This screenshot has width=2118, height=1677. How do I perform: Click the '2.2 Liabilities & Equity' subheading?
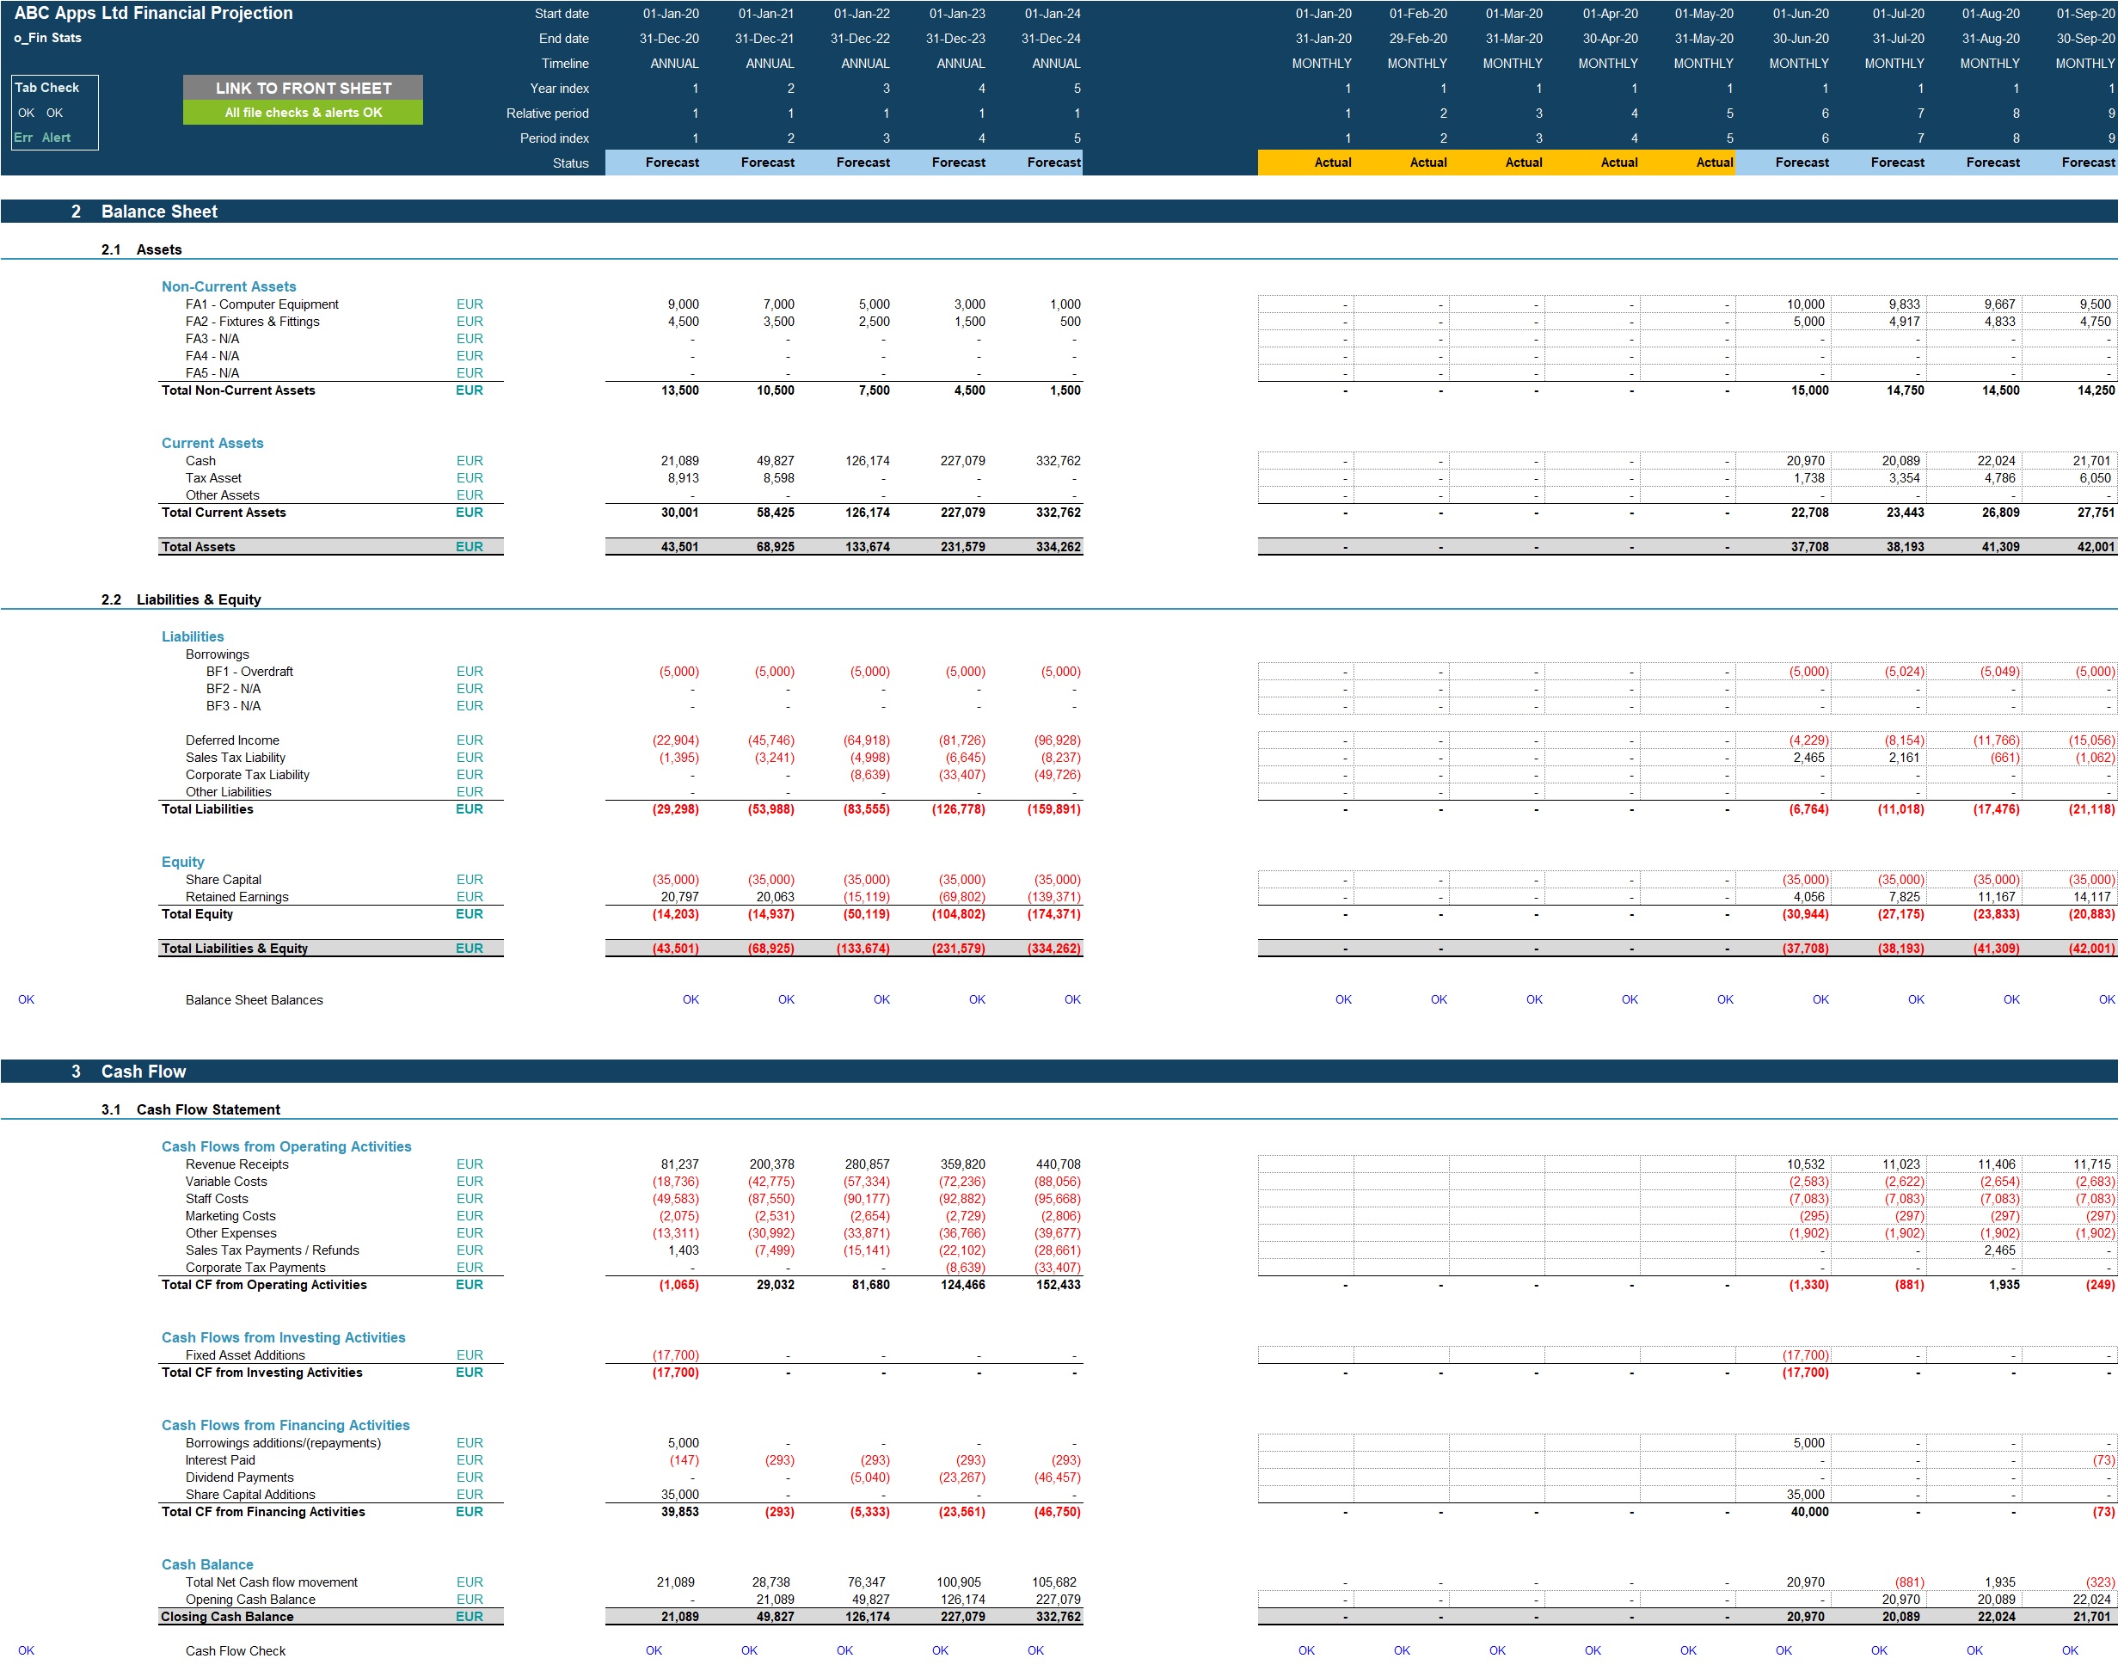(181, 599)
